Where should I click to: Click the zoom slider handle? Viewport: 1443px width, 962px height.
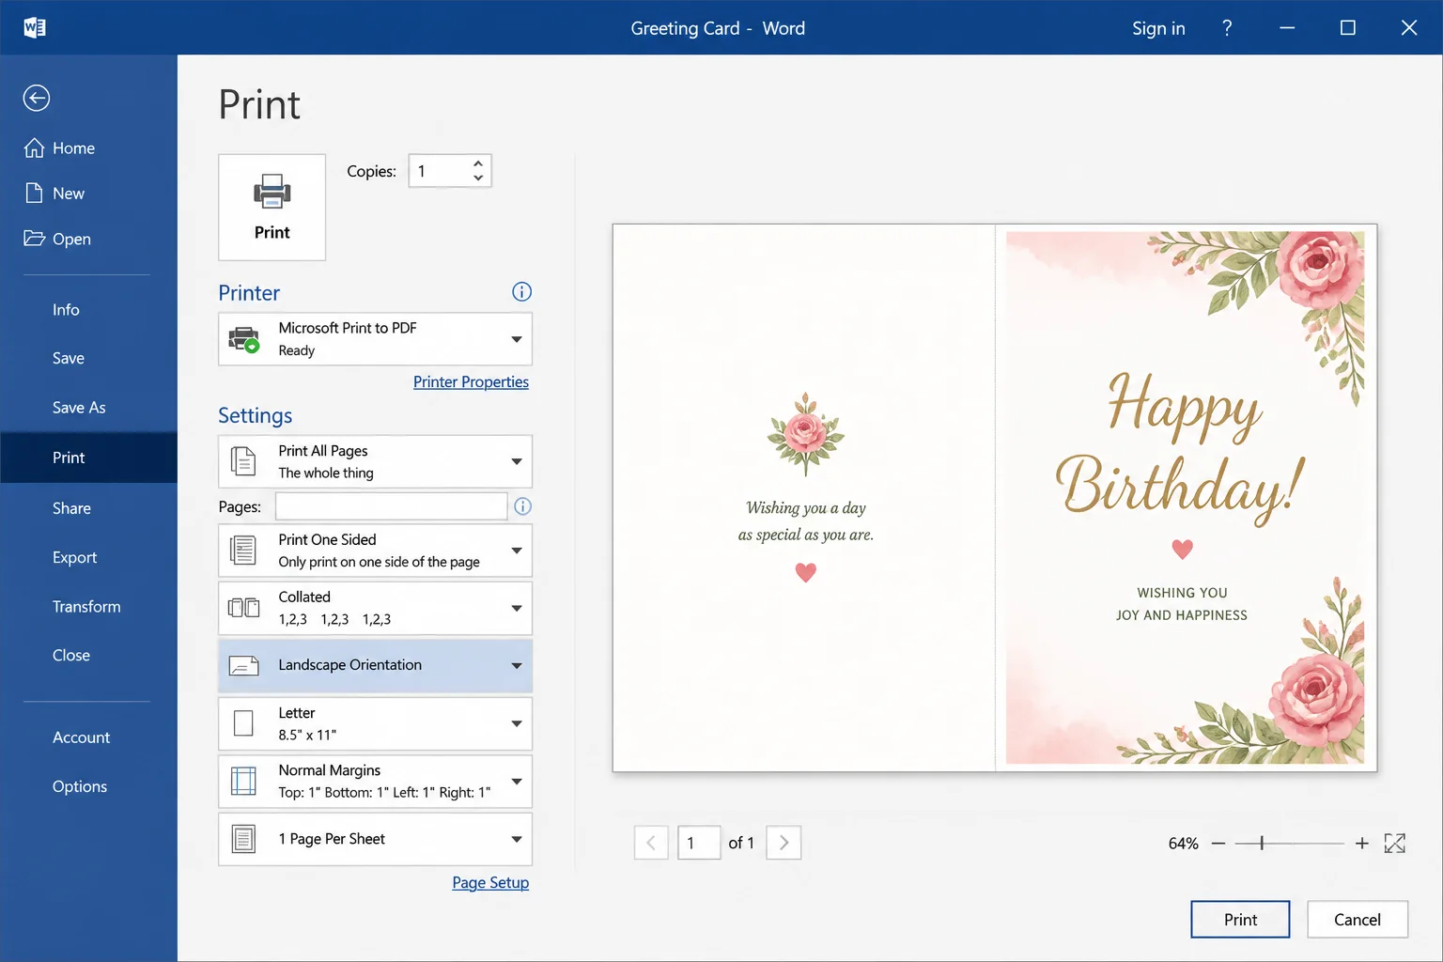point(1262,844)
